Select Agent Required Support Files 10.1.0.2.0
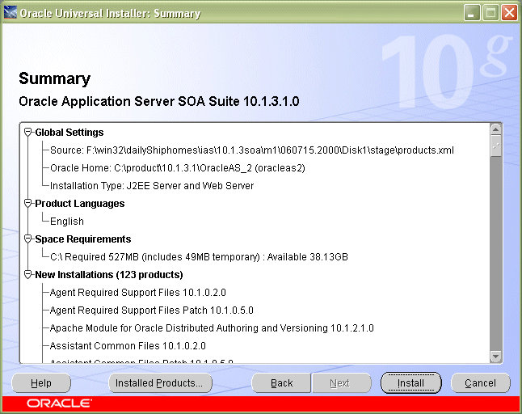 pyautogui.click(x=138, y=293)
